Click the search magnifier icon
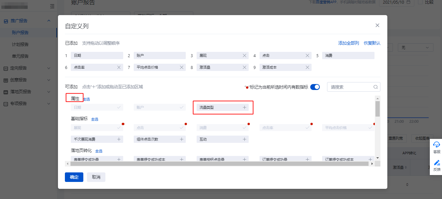The width and height of the screenshot is (442, 199). pyautogui.click(x=375, y=87)
